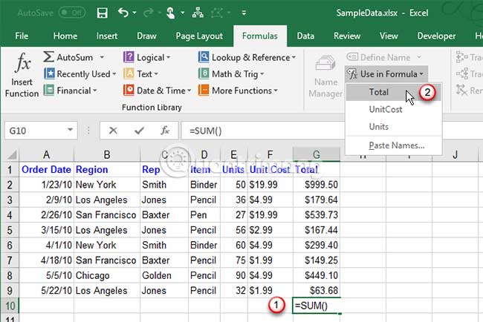
Task: Open the Date & Time functions dropdown
Action: 157,91
